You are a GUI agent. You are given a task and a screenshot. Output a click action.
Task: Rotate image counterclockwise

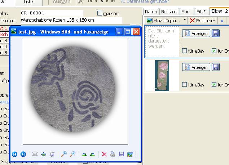point(93,154)
